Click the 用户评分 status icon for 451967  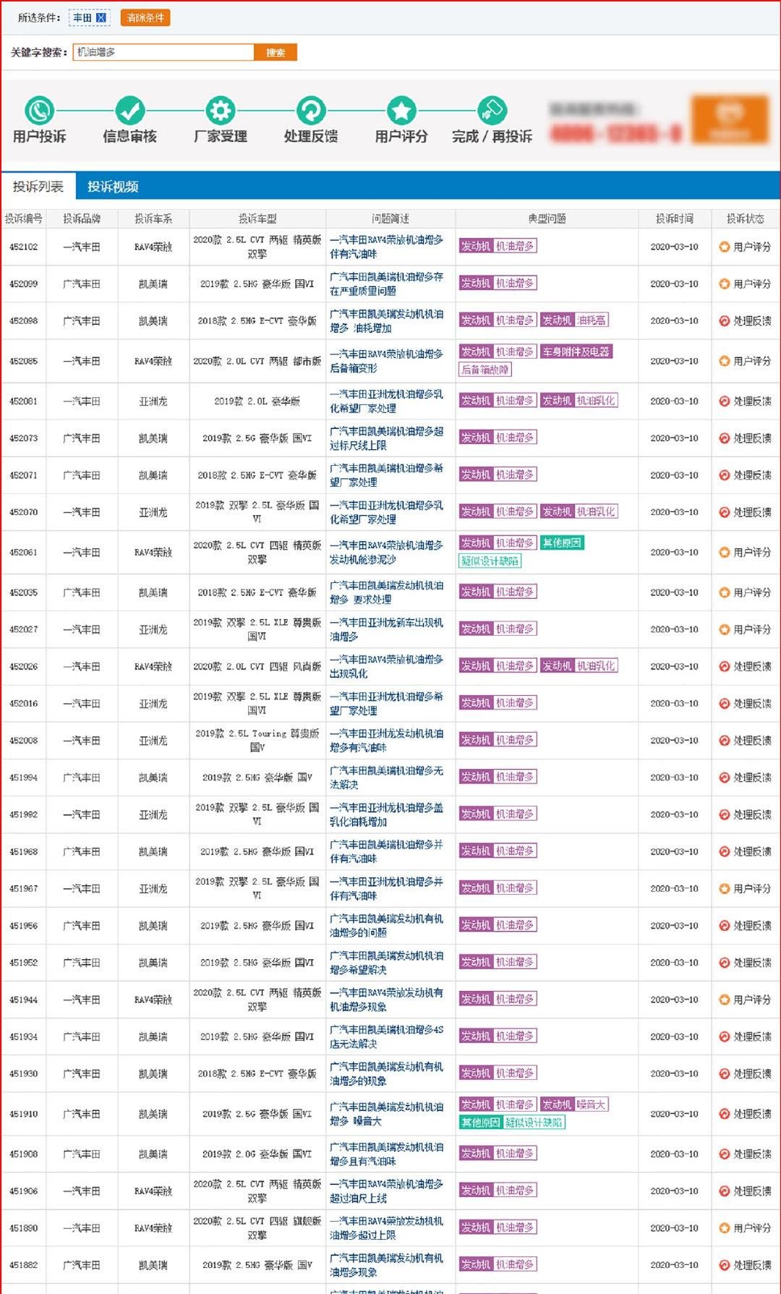[x=724, y=888]
